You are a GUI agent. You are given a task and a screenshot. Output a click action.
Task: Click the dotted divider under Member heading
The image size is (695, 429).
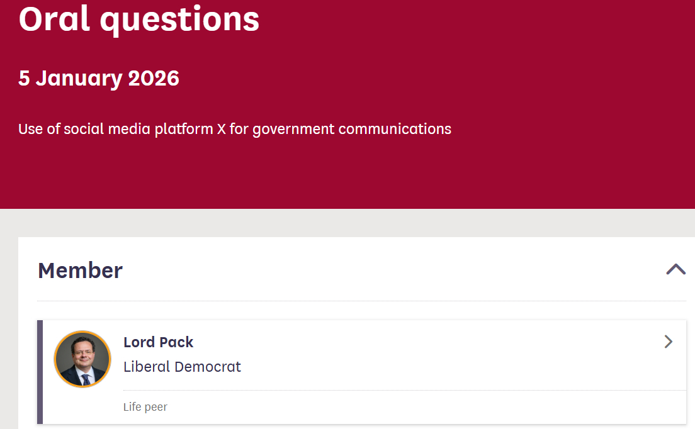(361, 301)
